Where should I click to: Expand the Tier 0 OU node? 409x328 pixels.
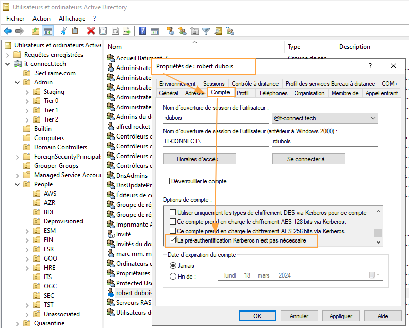pyautogui.click(x=27, y=101)
